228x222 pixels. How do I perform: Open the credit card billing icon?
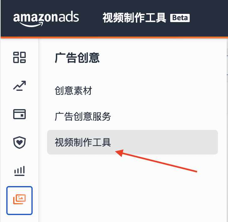[19, 114]
